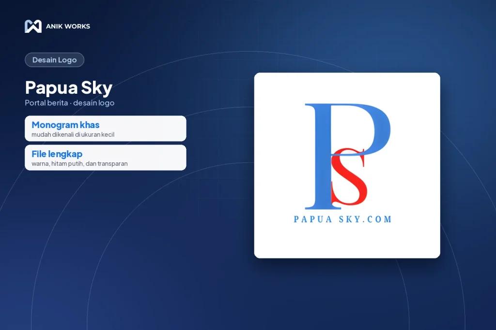The height and width of the screenshot is (330, 496).
Task: Select the Desain Logo pill tag
Action: tap(54, 60)
